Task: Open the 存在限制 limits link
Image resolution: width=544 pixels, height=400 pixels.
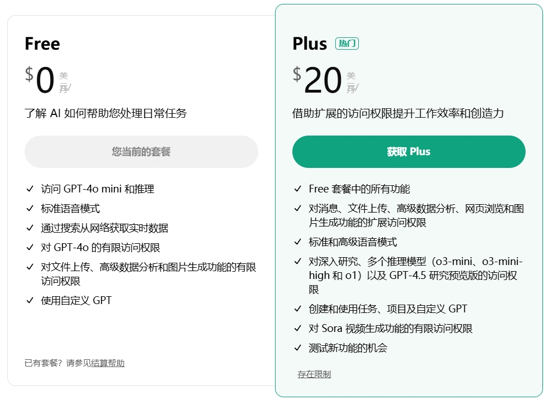Action: click(314, 374)
